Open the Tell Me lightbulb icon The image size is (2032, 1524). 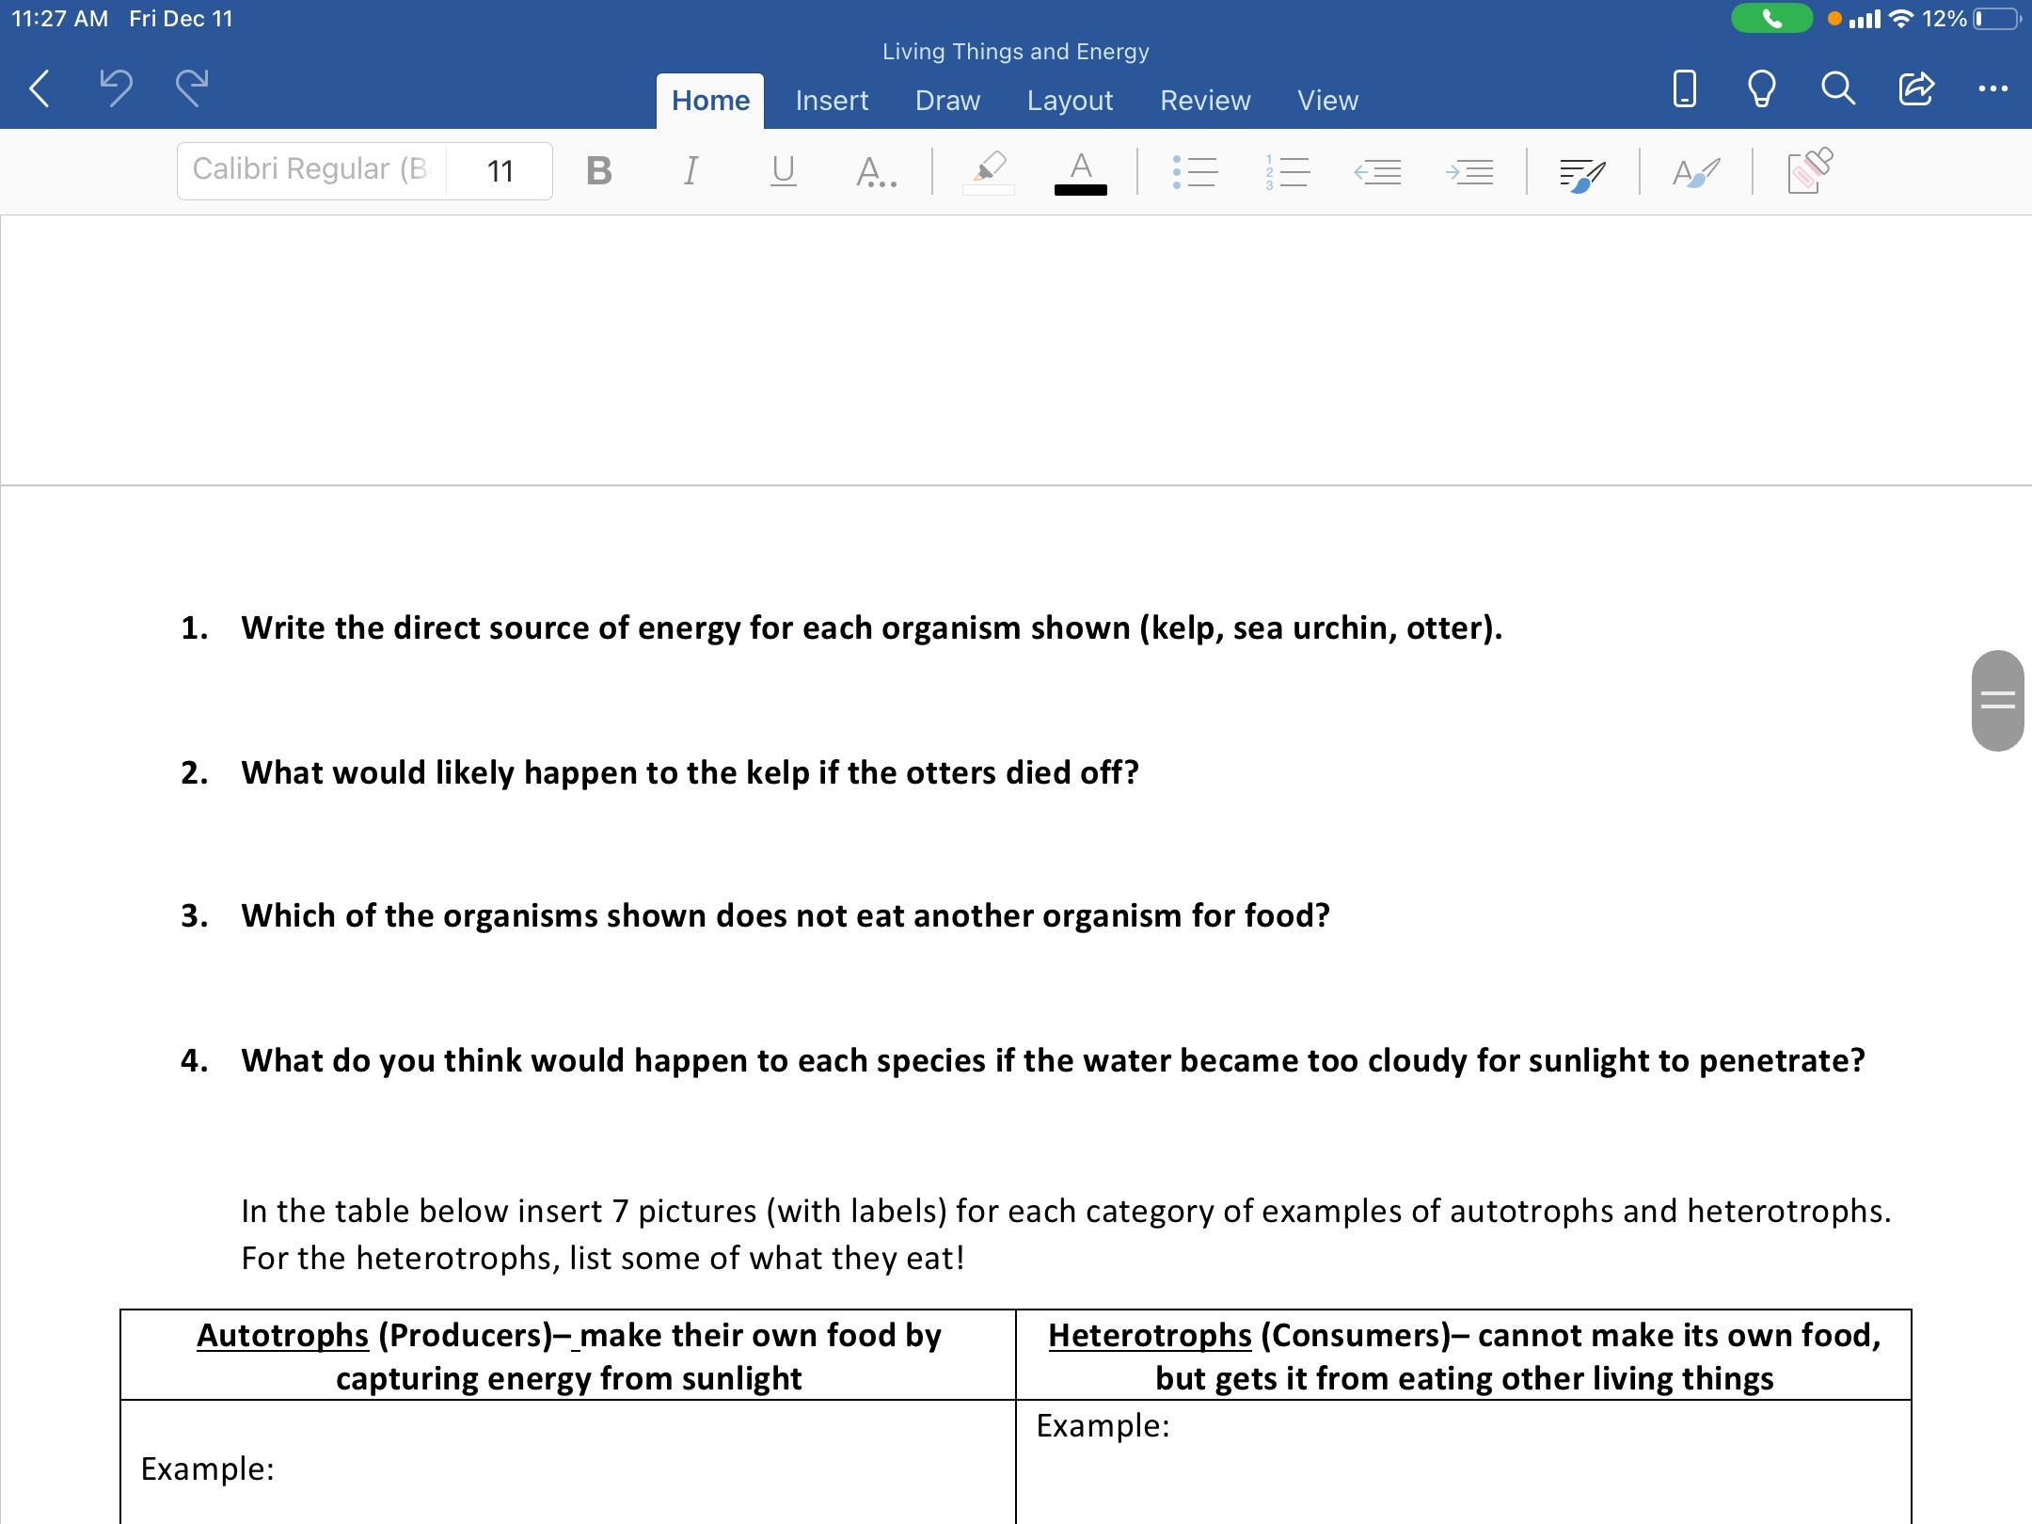tap(1761, 88)
